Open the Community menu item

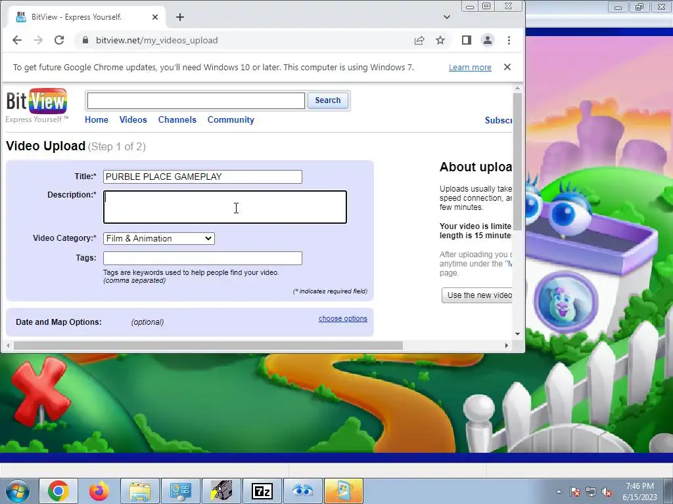tap(231, 120)
